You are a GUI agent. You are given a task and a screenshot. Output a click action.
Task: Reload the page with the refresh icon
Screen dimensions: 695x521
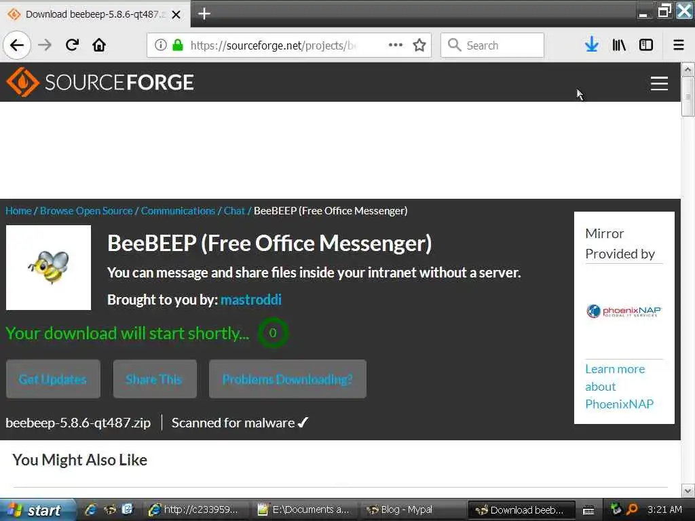coord(72,45)
